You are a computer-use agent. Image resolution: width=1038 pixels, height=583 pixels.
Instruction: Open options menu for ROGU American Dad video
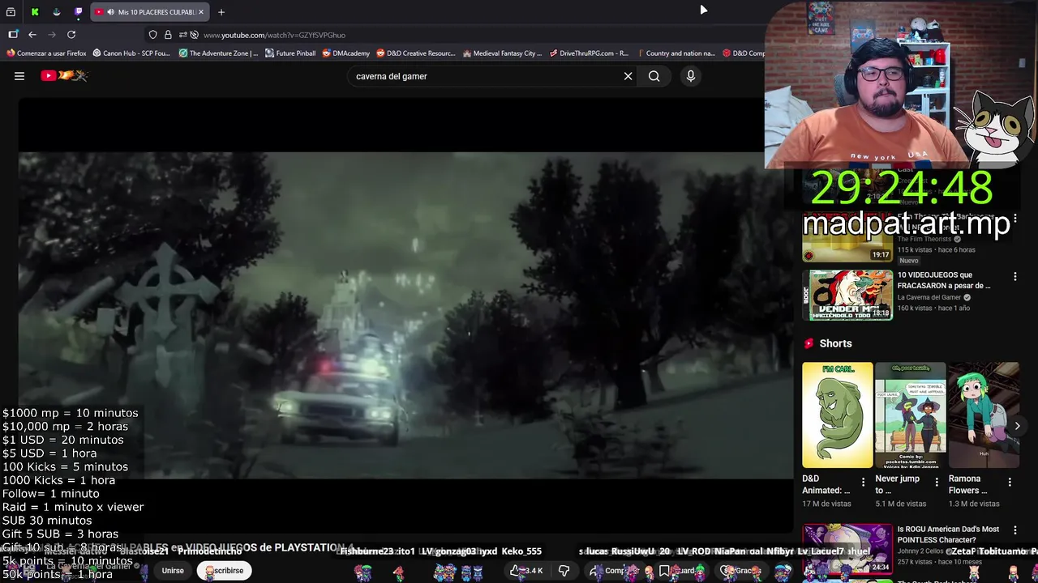[1014, 531]
